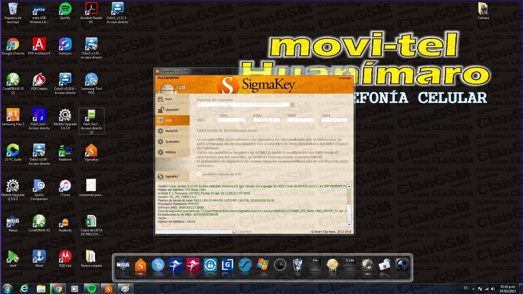Click the blue G bracket icon in the dock

click(x=228, y=265)
